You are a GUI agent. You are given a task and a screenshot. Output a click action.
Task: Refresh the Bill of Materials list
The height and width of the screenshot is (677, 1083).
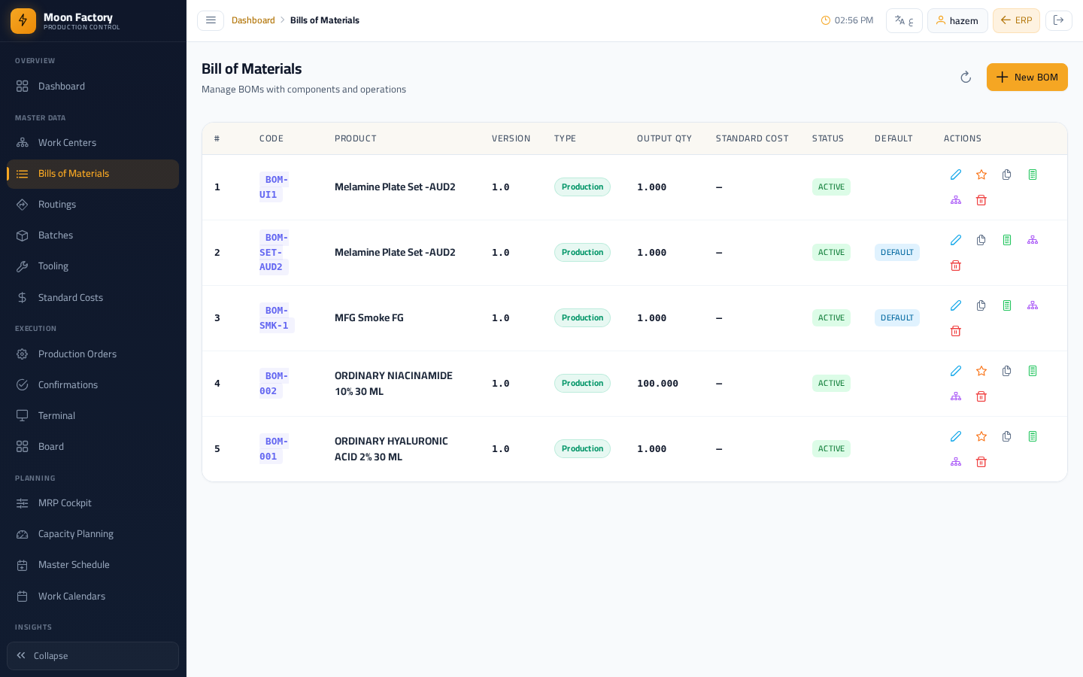pos(966,77)
